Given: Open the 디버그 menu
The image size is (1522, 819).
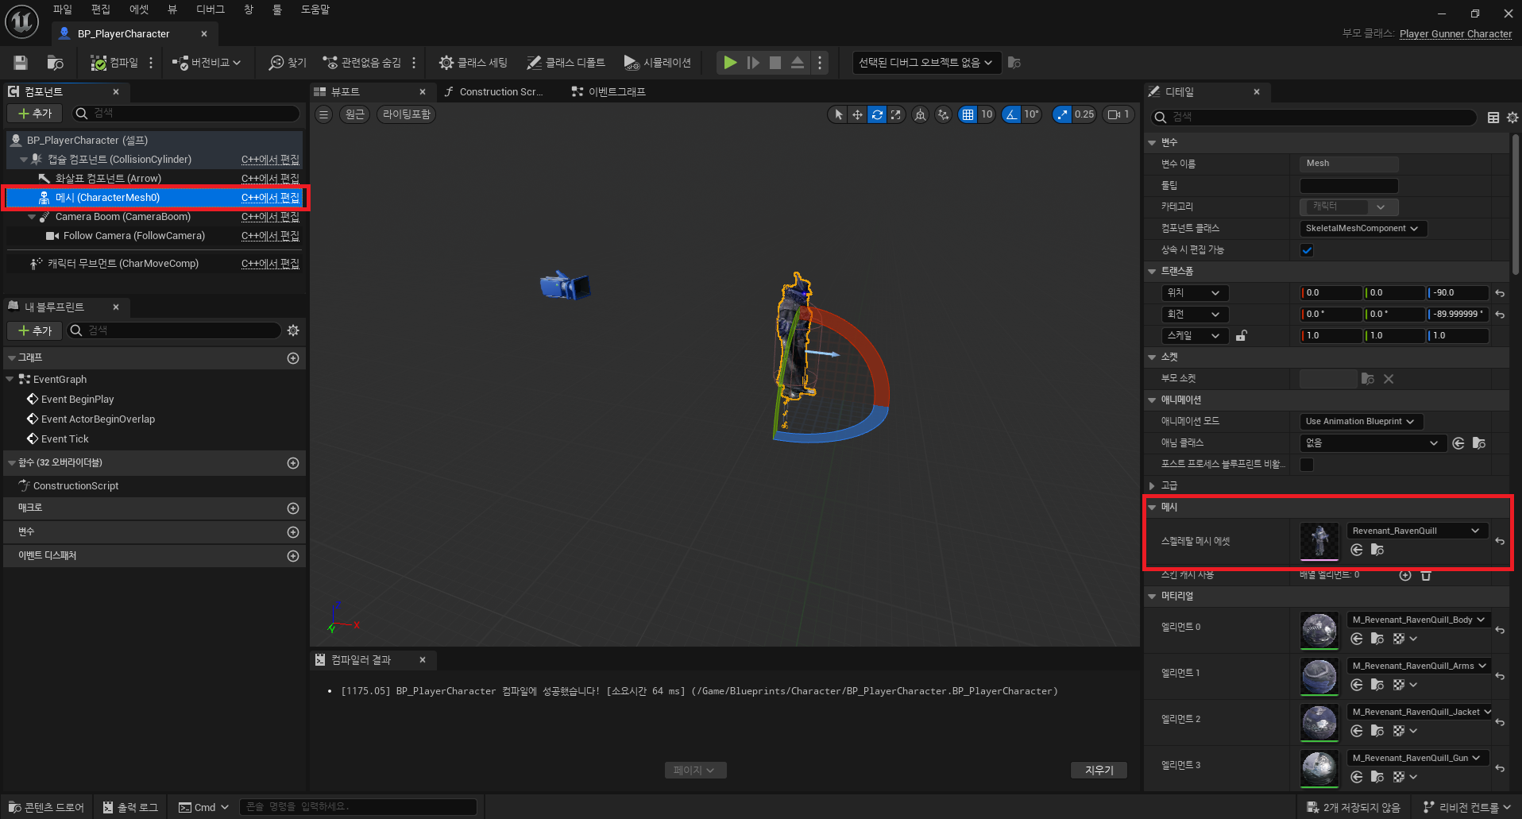Looking at the screenshot, I should [211, 10].
